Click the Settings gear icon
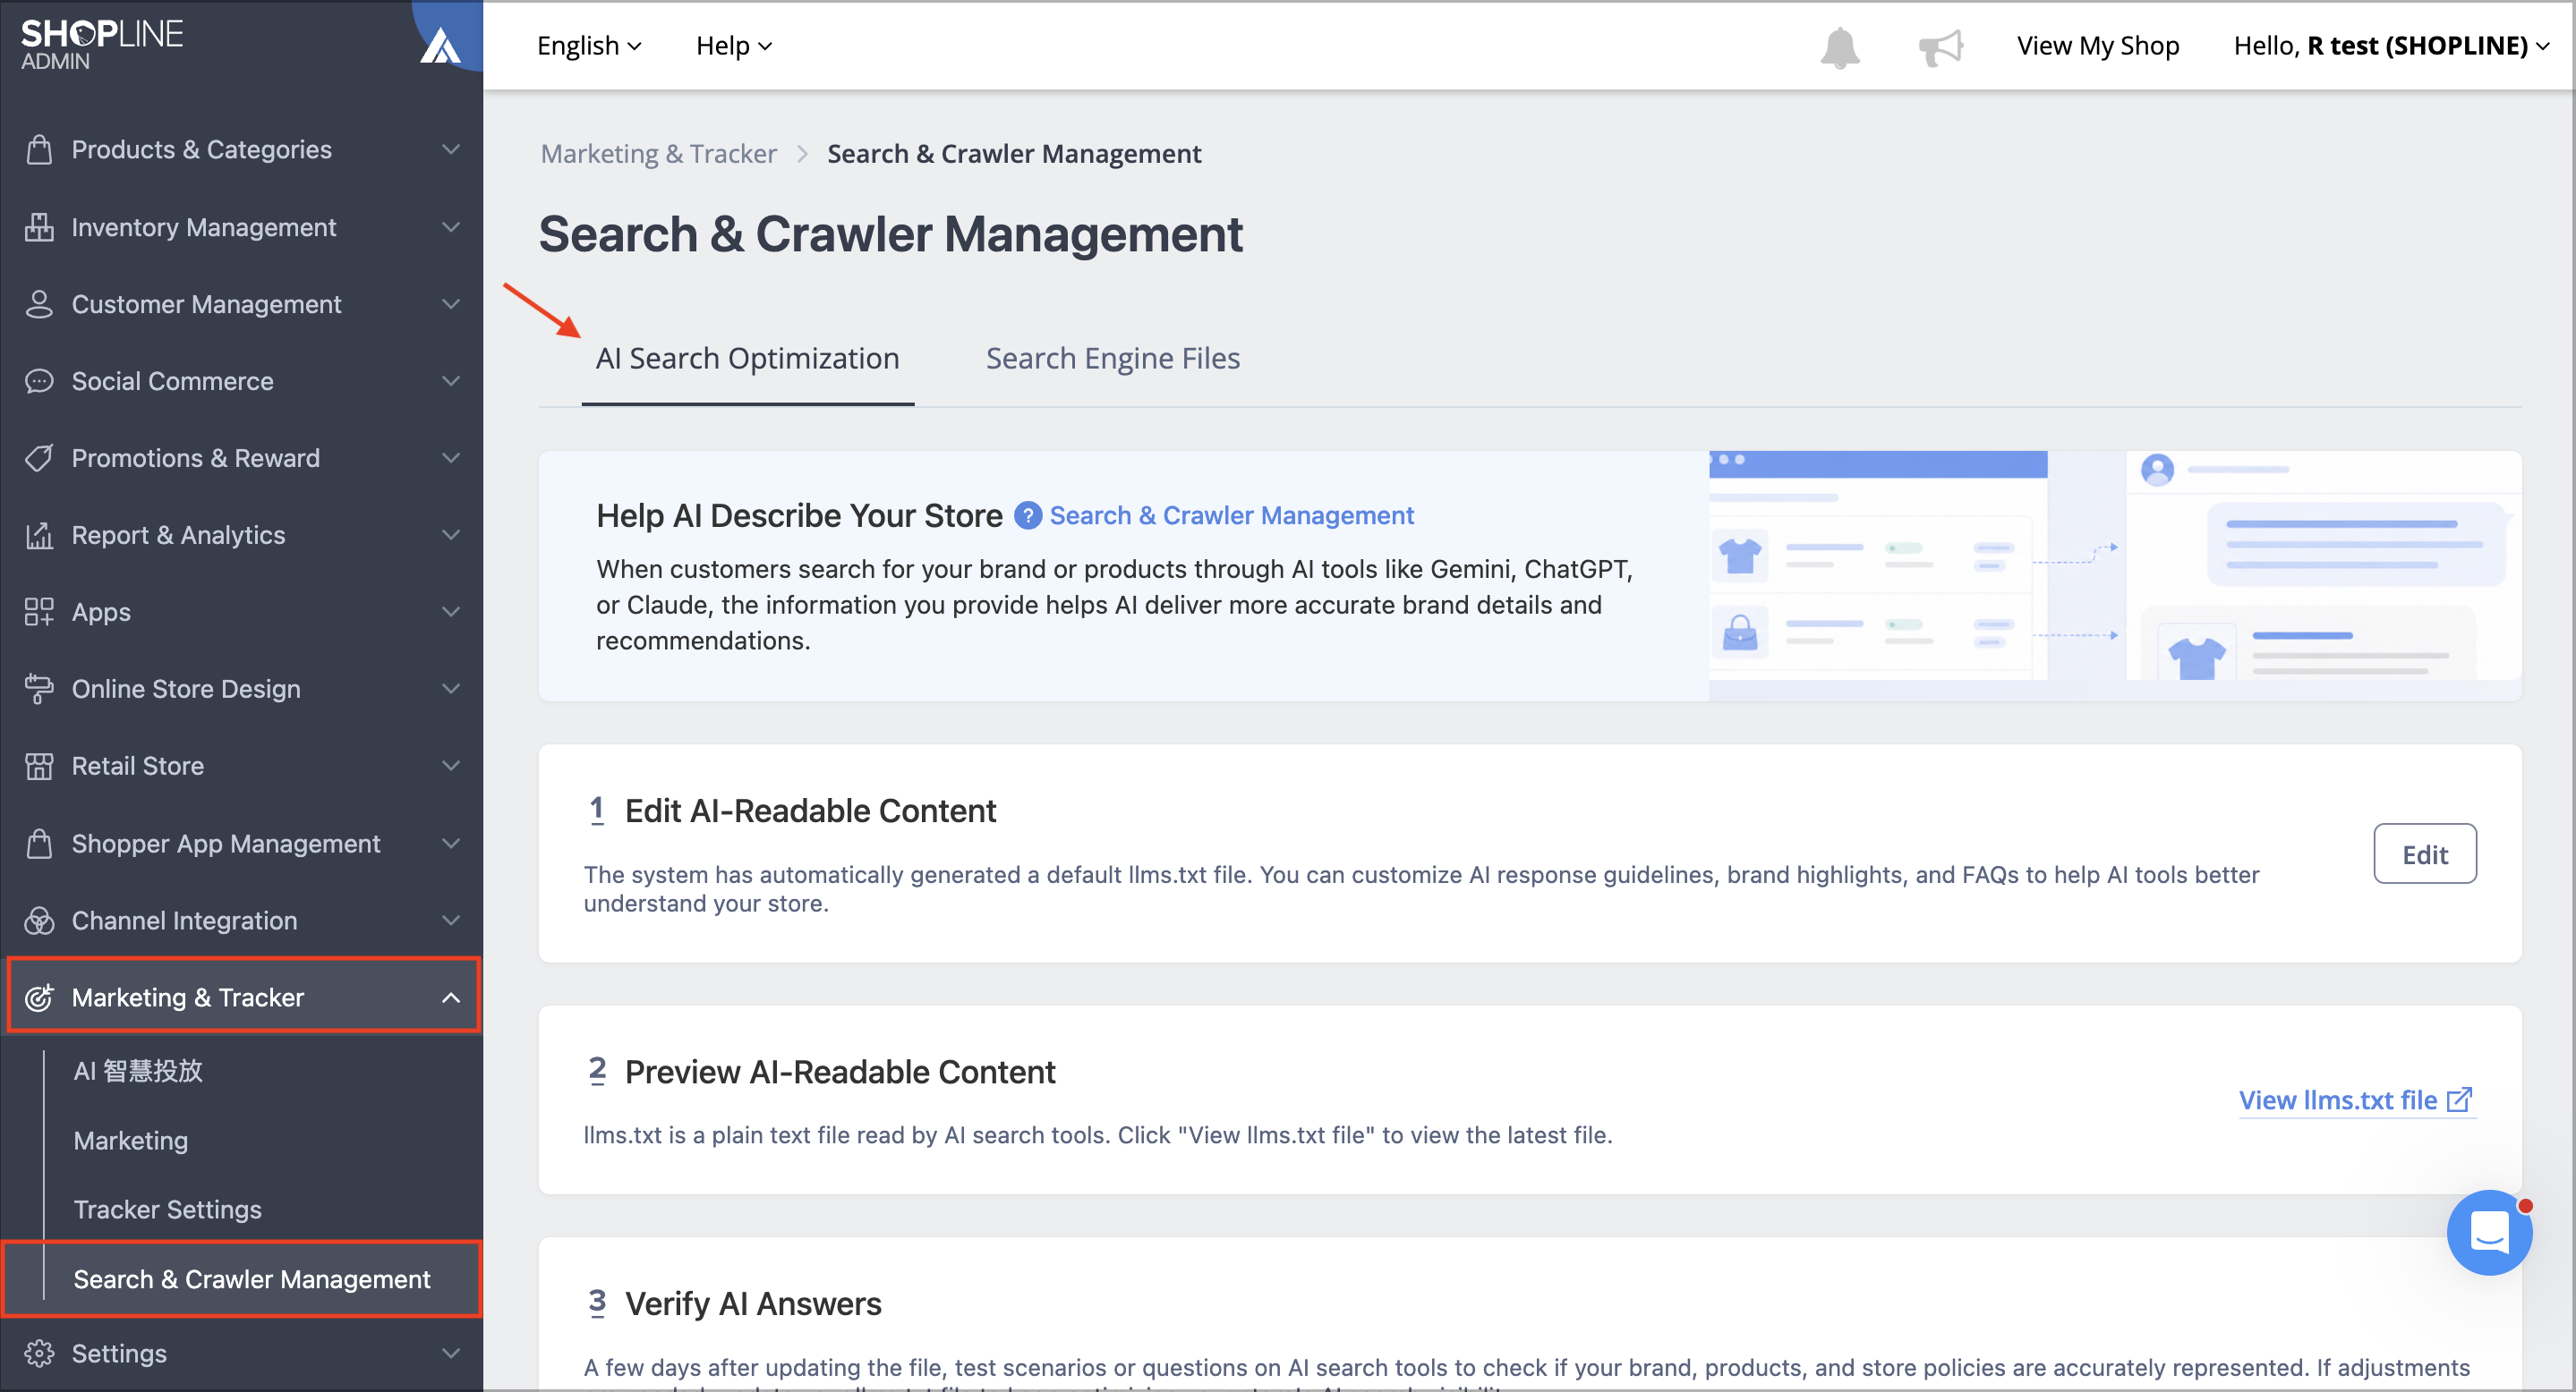Screen dimensions: 2576x1392 click(x=39, y=1353)
